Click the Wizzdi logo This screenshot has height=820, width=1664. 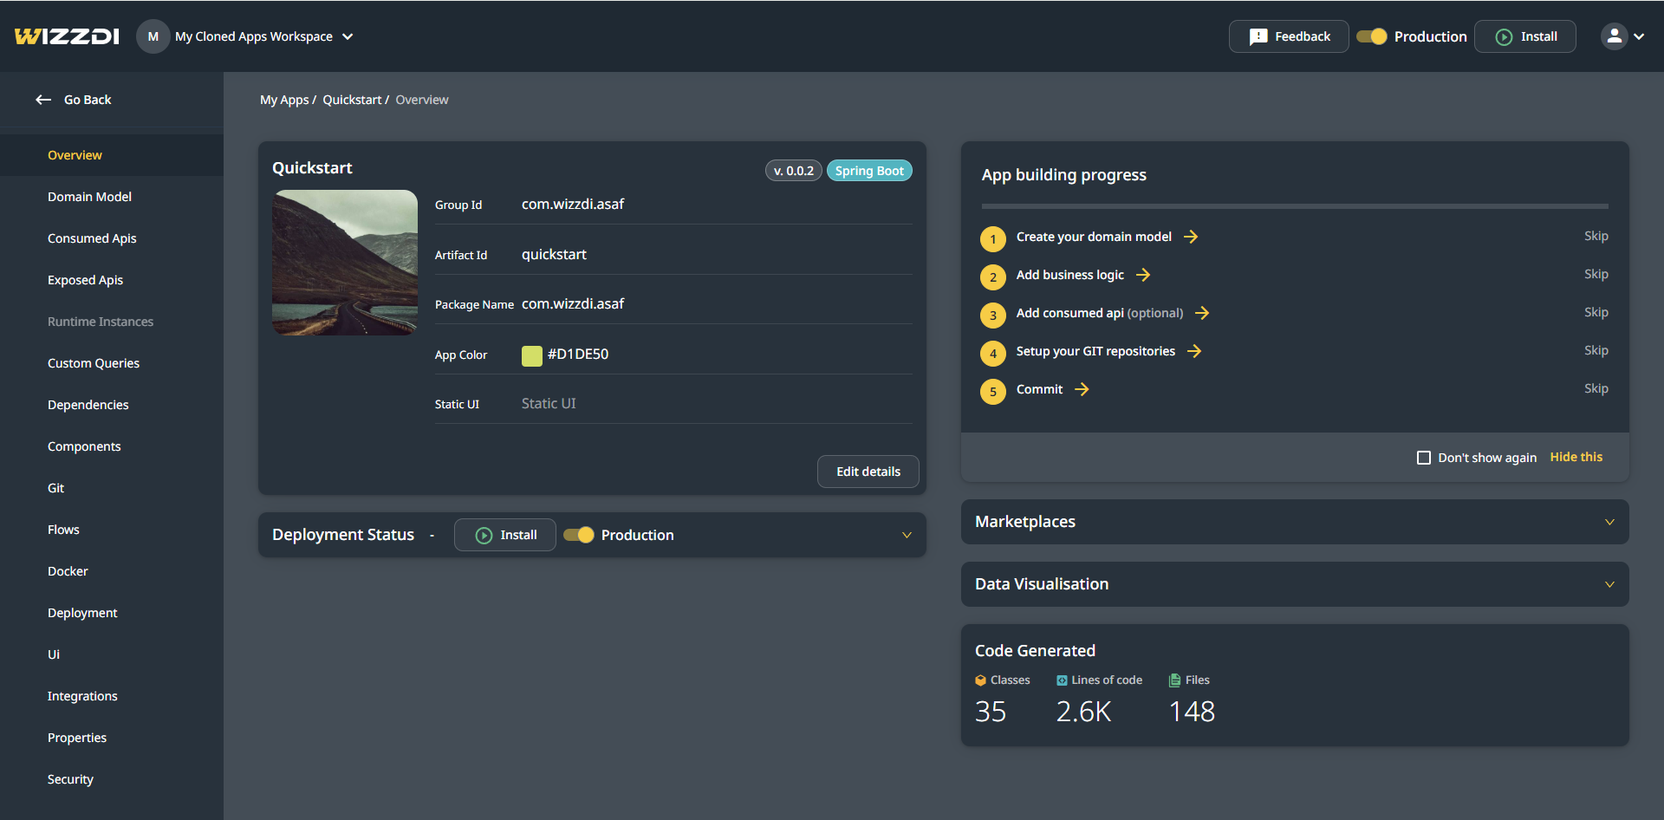(x=67, y=36)
